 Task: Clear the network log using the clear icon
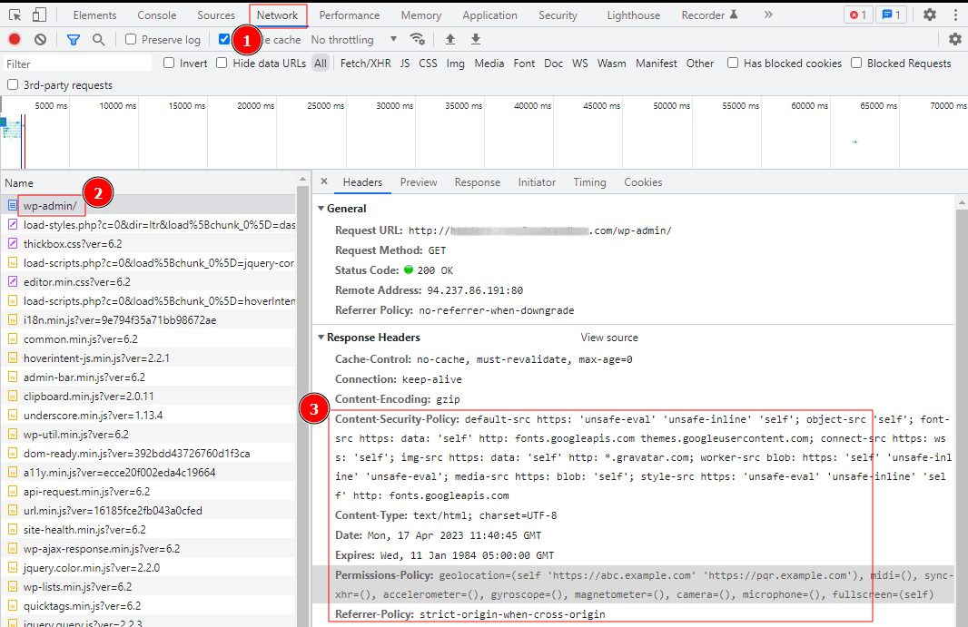click(38, 39)
